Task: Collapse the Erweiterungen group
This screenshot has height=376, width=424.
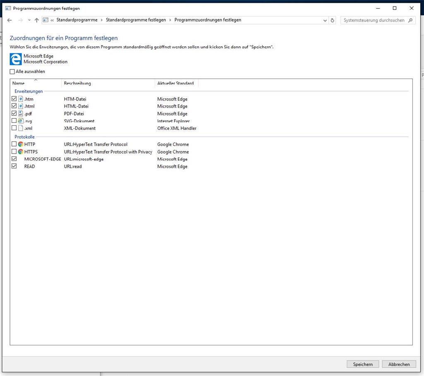Action: 29,91
